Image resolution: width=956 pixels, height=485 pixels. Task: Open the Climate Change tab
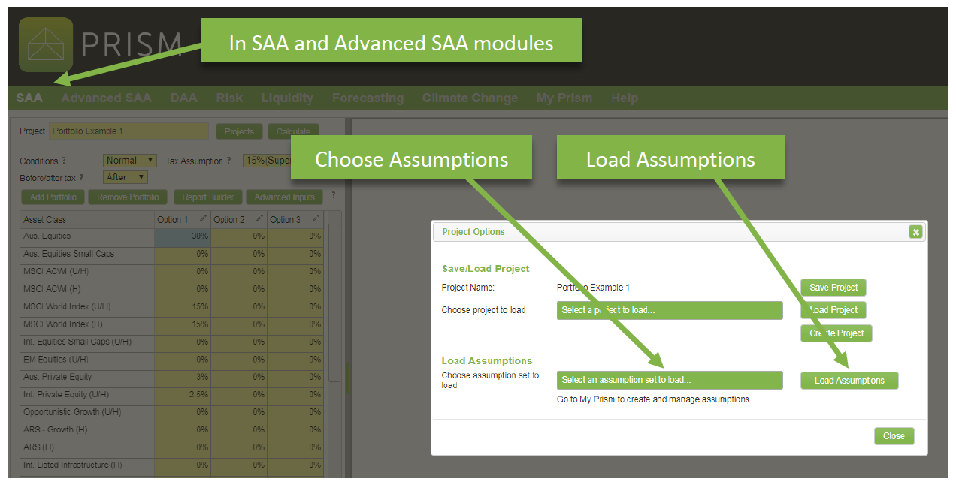470,98
